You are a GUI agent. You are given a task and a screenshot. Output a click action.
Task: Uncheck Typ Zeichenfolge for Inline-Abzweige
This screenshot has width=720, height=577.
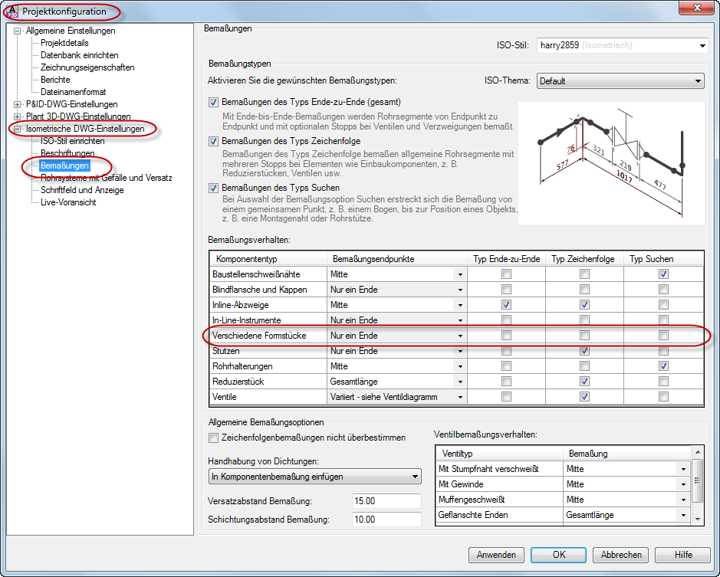point(584,305)
